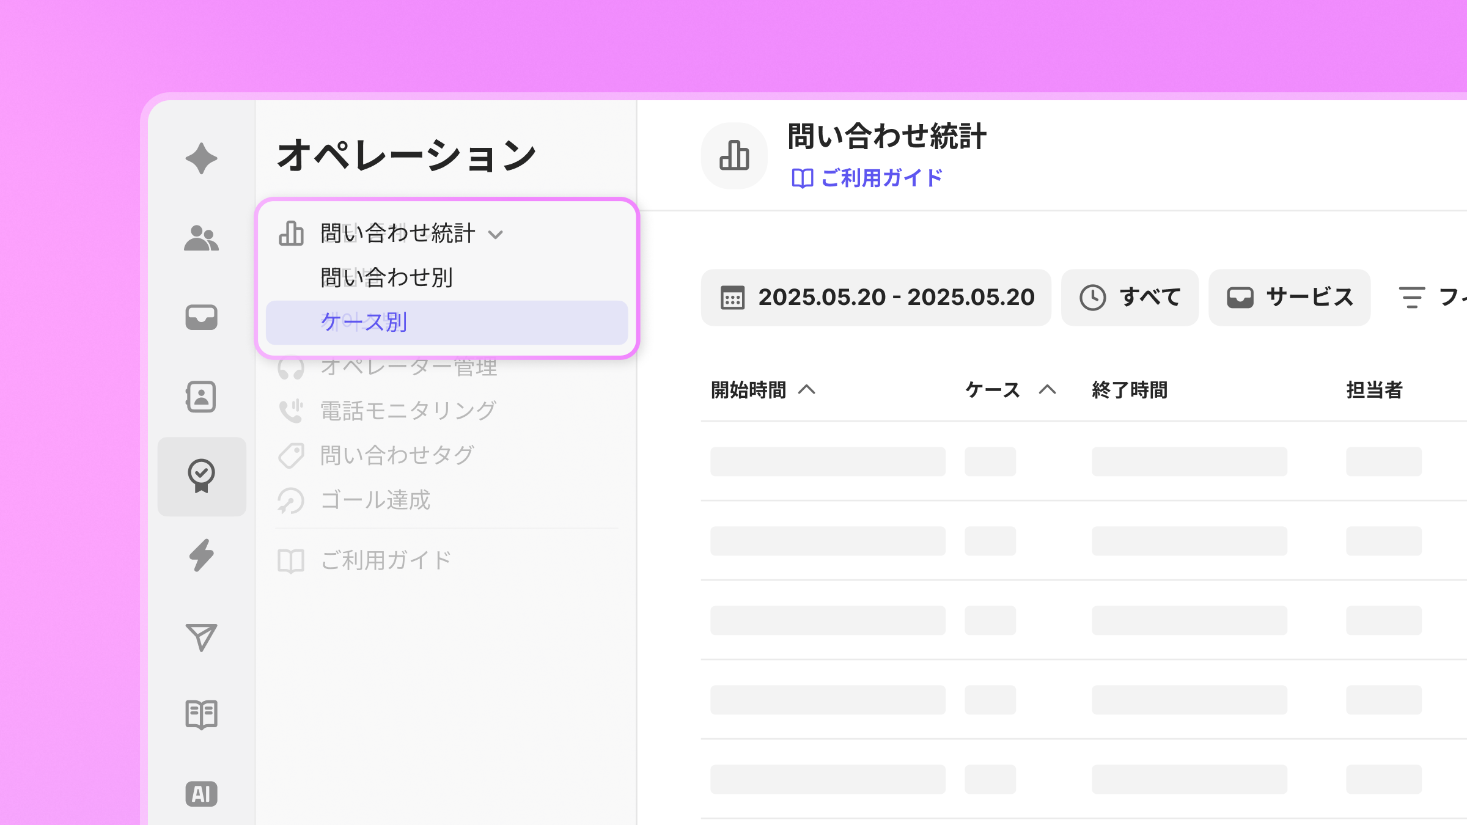Click the sparkle icon in sidebar

click(x=201, y=159)
